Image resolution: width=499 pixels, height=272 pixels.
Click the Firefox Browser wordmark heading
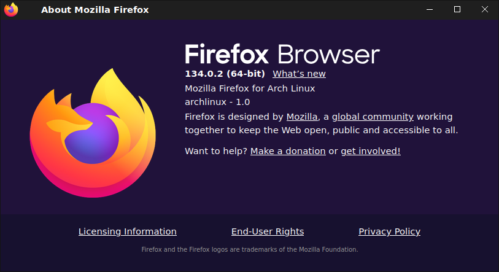tap(282, 54)
